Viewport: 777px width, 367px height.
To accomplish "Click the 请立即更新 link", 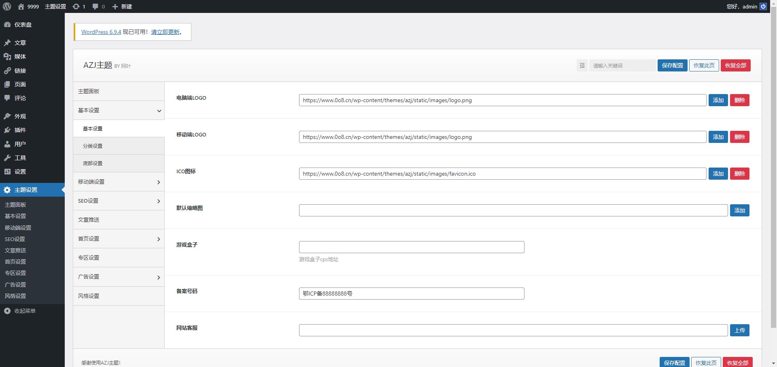I will click(165, 32).
